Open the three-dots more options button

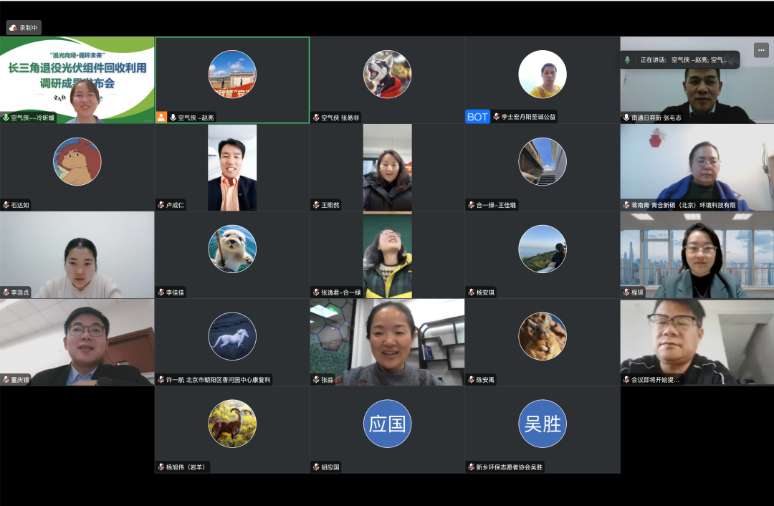click(760, 50)
